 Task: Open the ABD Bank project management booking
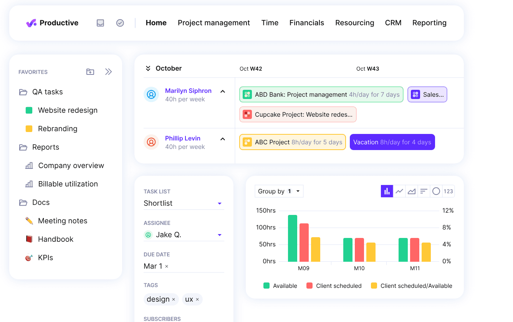(321, 94)
